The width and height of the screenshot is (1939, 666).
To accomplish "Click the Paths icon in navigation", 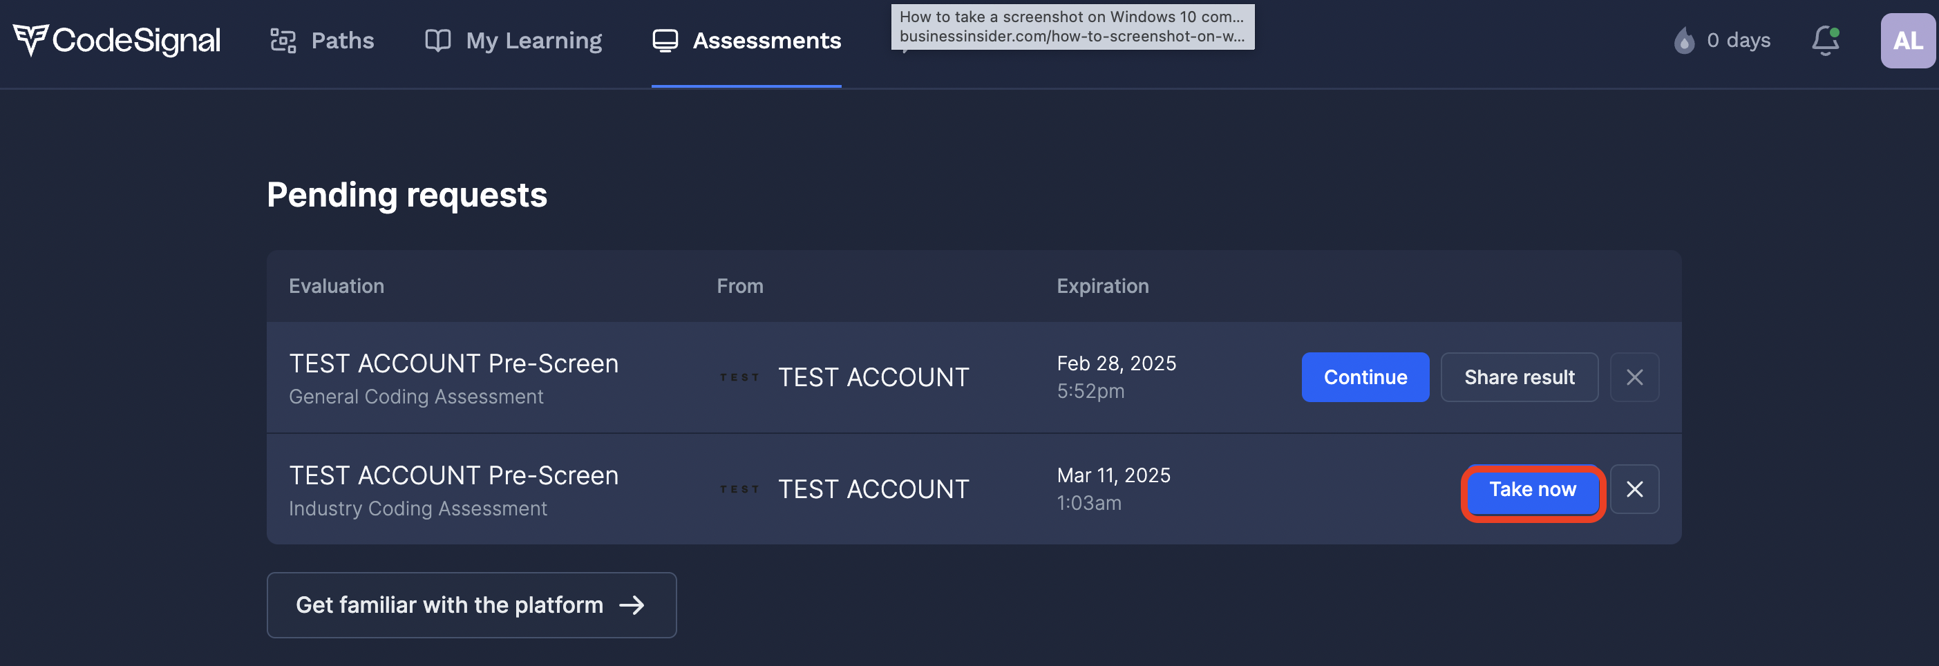I will pyautogui.click(x=283, y=41).
